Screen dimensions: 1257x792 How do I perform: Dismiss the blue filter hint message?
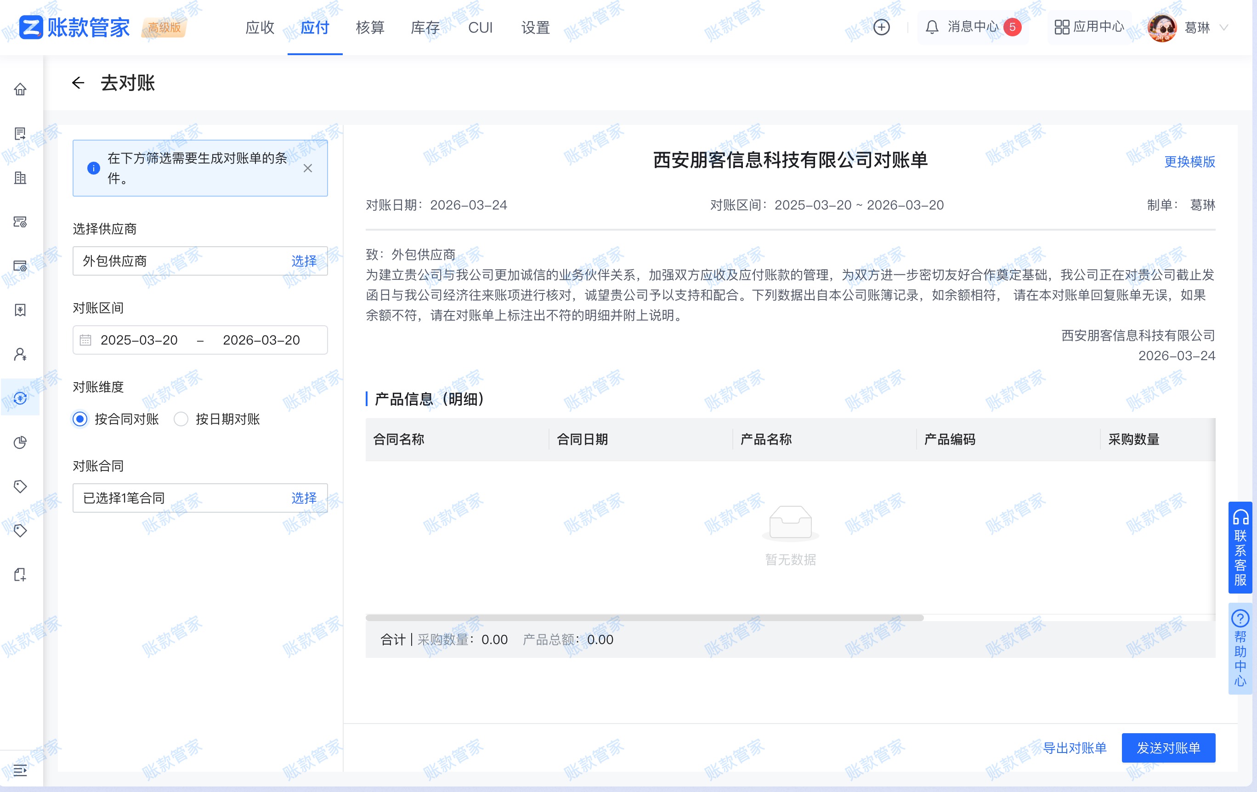click(307, 168)
